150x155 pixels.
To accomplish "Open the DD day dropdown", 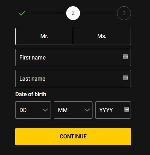I will 33,110.
